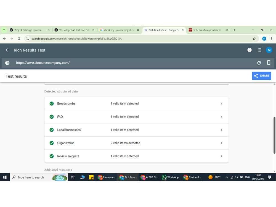
Task: Expand the FAQ result row
Action: pyautogui.click(x=136, y=117)
